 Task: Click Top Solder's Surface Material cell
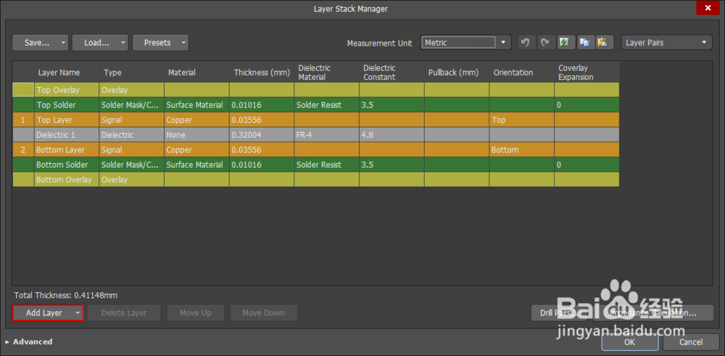(196, 105)
